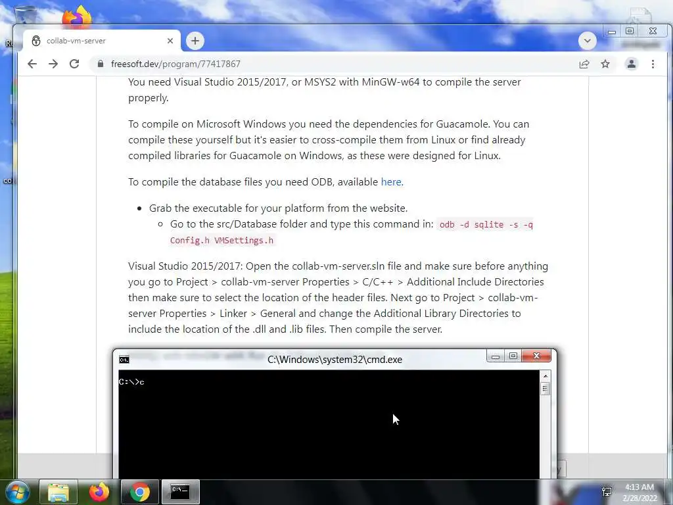
Task: Open the Chrome profile avatar
Action: click(x=632, y=64)
